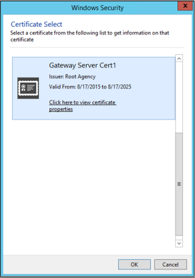The width and height of the screenshot is (195, 278).
Task: Click the Valid From 8/17/2015 to 8/17/2025 line
Action: point(90,87)
